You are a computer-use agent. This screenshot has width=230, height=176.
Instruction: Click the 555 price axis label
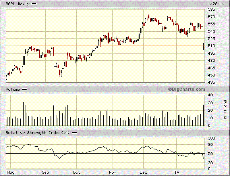click(211, 24)
